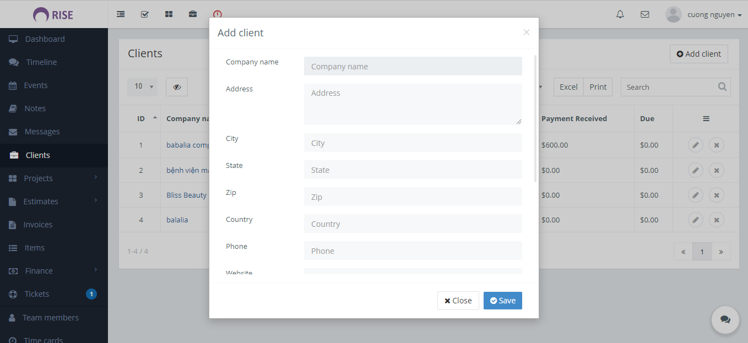Viewport: 748px width, 343px height.
Task: Open the chat bubble floating button
Action: pos(725,320)
